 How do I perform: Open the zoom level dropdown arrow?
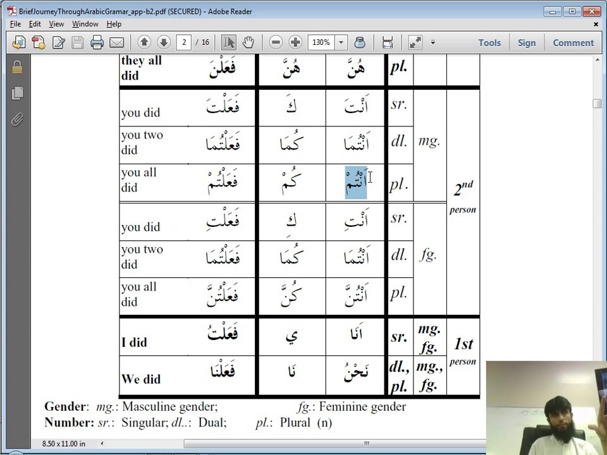point(341,42)
